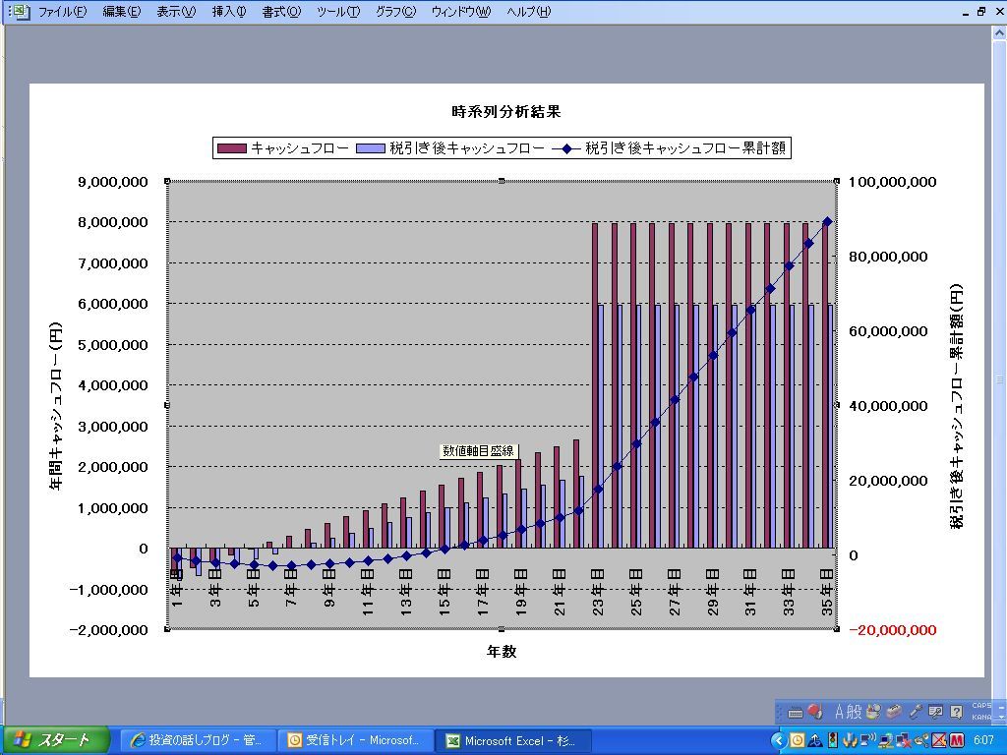
Task: Open the IME toolbox icon in language bar
Action: coord(894,711)
